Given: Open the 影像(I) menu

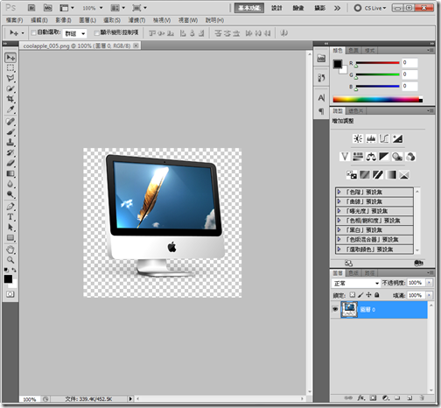Looking at the screenshot, I should (x=63, y=20).
